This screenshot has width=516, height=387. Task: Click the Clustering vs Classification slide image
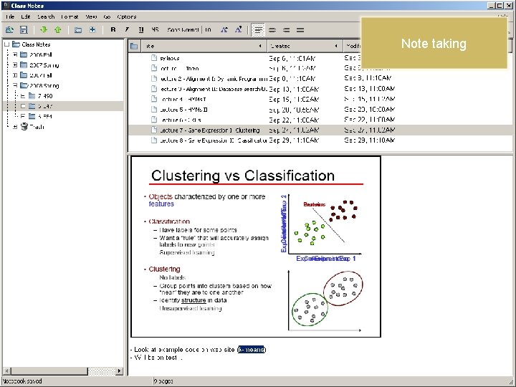(256, 247)
